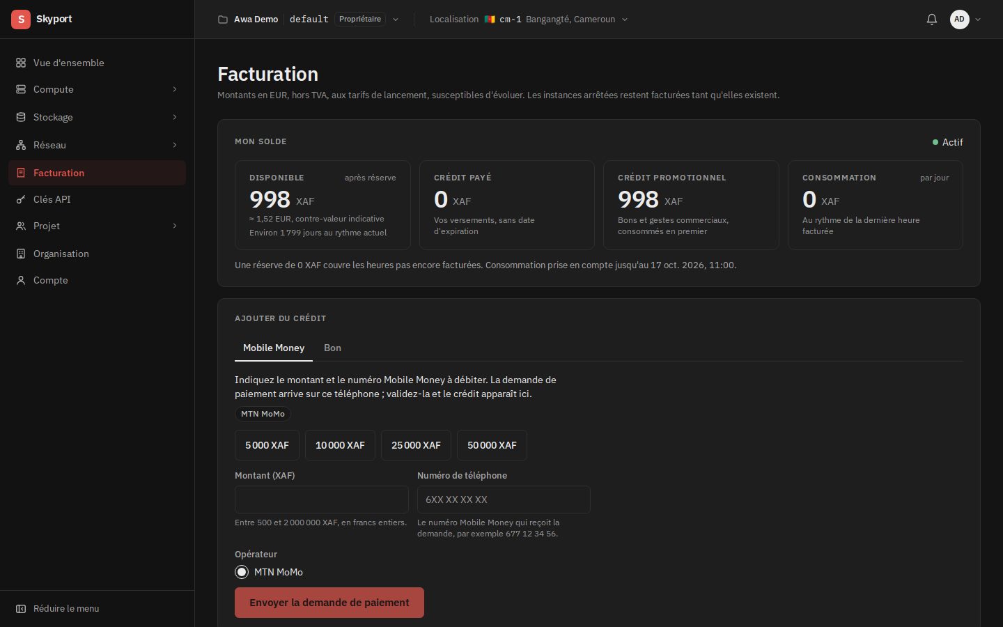Go to Organisation in the sidebar
The image size is (1003, 627).
97,254
